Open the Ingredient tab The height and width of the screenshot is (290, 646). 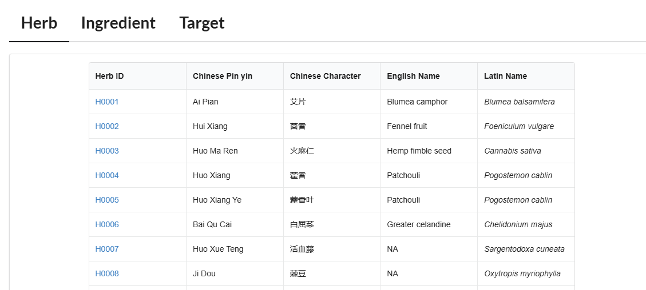tap(118, 23)
